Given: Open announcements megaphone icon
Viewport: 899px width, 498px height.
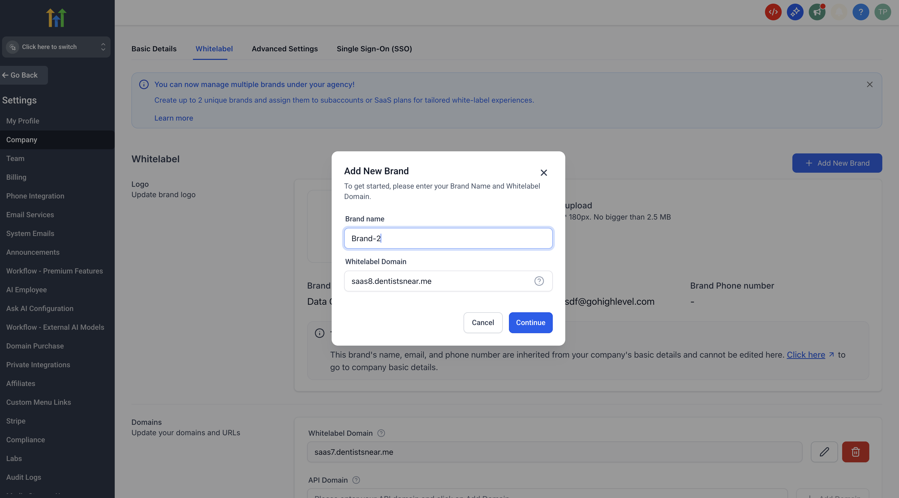Looking at the screenshot, I should (817, 12).
